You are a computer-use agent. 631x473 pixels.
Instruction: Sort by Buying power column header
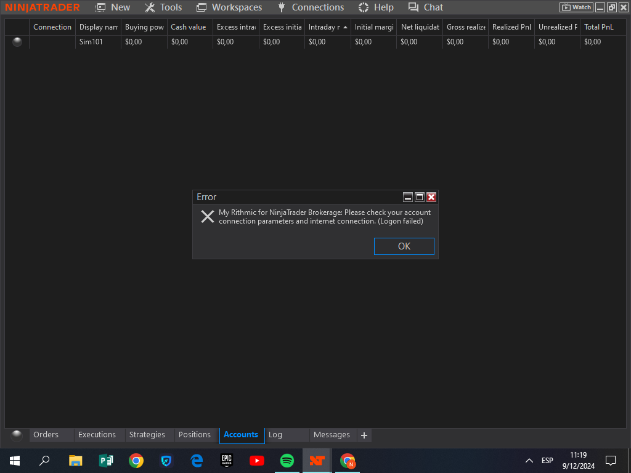point(144,27)
